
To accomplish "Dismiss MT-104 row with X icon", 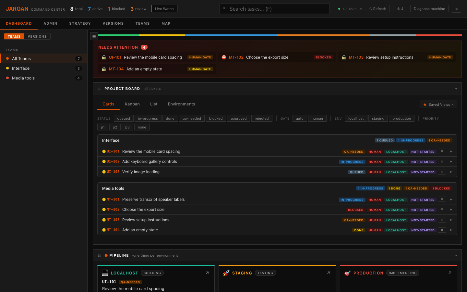I will pyautogui.click(x=442, y=230).
